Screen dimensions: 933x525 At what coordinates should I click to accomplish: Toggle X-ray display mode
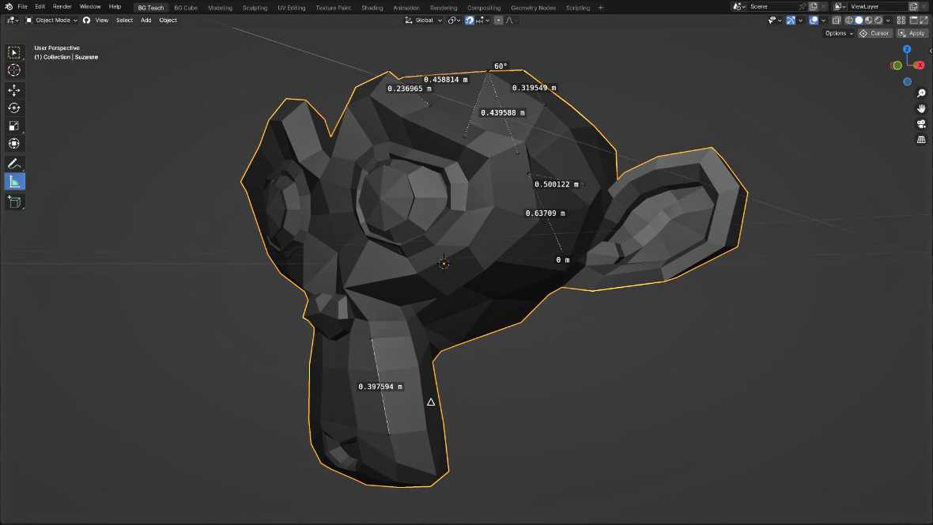click(x=837, y=21)
